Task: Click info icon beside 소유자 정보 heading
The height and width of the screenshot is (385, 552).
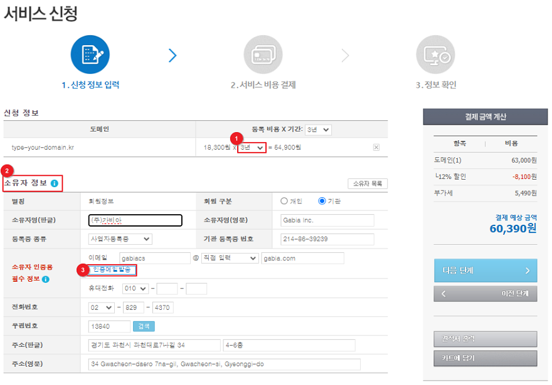Action: coord(55,183)
